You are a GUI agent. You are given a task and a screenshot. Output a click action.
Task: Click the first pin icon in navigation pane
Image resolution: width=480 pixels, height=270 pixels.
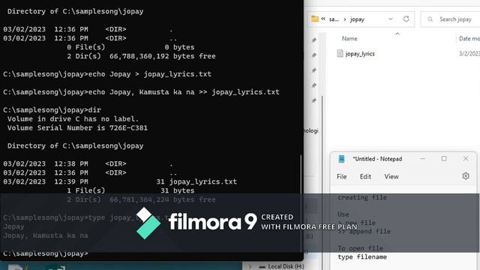[313, 40]
